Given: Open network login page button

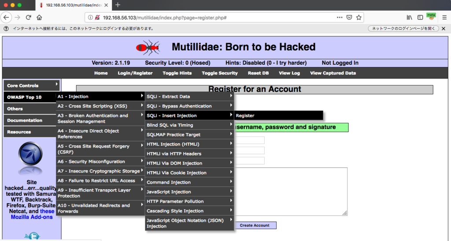Looking at the screenshot, I should [x=403, y=29].
